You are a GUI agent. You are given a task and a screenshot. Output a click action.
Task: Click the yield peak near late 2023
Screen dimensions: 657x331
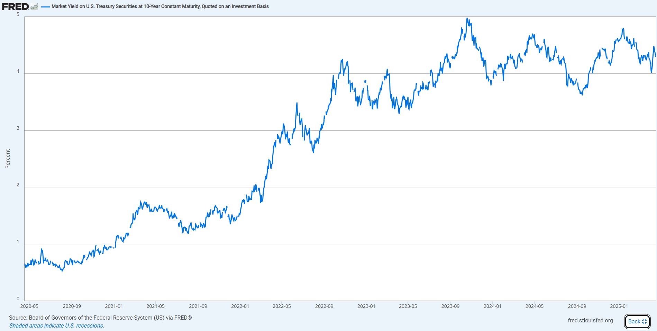(x=467, y=18)
